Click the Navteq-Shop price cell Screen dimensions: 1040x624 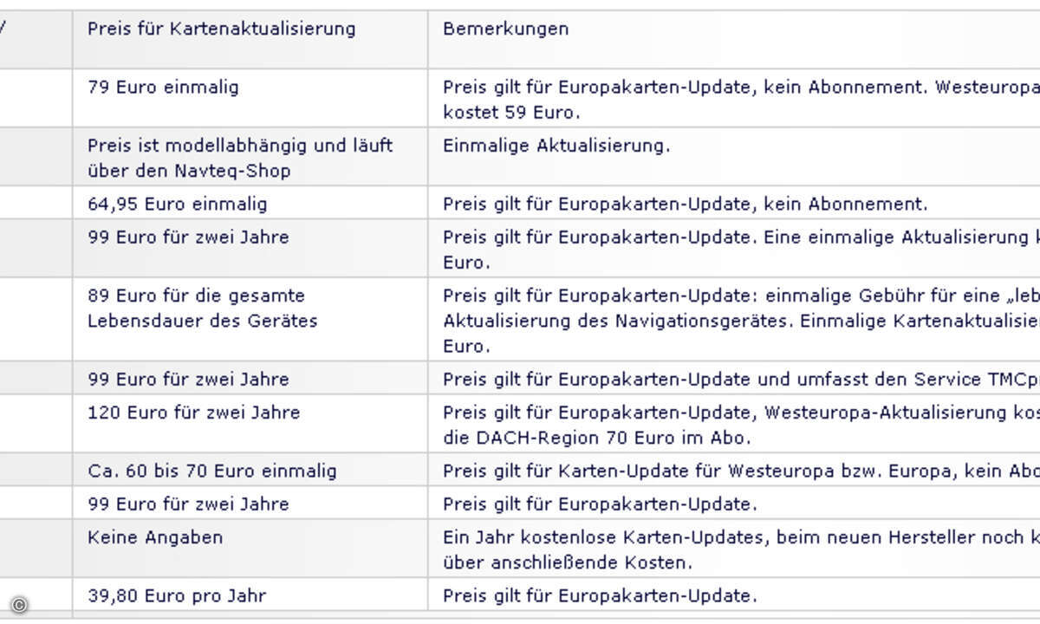point(250,157)
